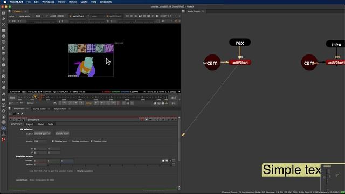Open the output 'chart & geo' dropdown
Image resolution: width=345 pixels, height=194 pixels.
[x=42, y=134]
